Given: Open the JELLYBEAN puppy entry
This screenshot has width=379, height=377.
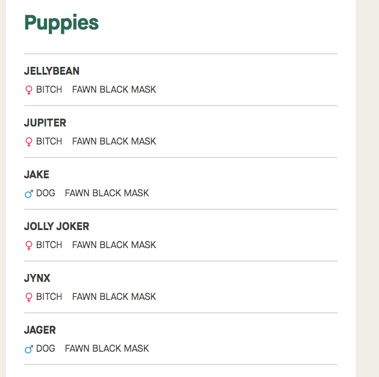Looking at the screenshot, I should (52, 71).
